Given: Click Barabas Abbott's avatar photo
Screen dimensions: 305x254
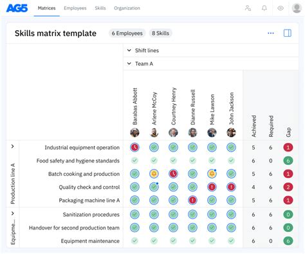Looking at the screenshot, I should [134, 133].
